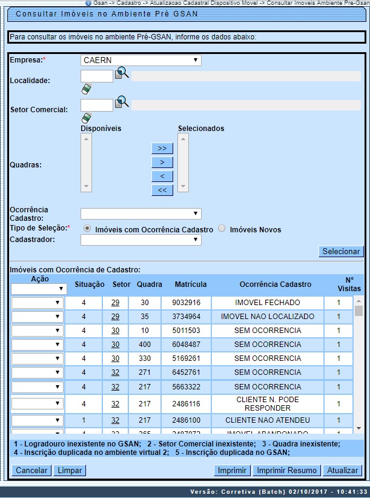Click the Imprimir Resumo button

[286, 470]
